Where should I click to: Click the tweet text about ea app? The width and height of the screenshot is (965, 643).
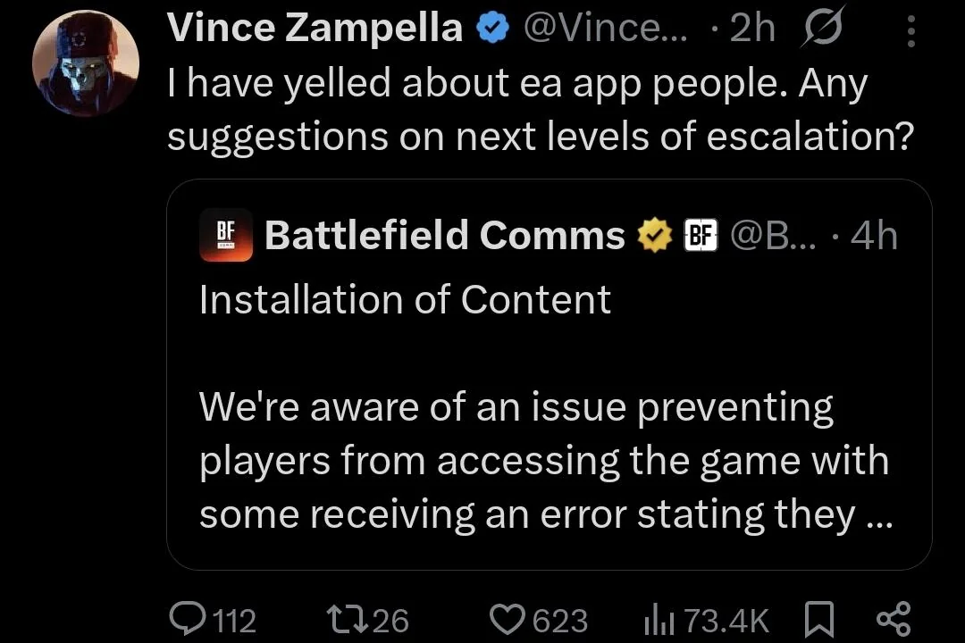pos(536,109)
